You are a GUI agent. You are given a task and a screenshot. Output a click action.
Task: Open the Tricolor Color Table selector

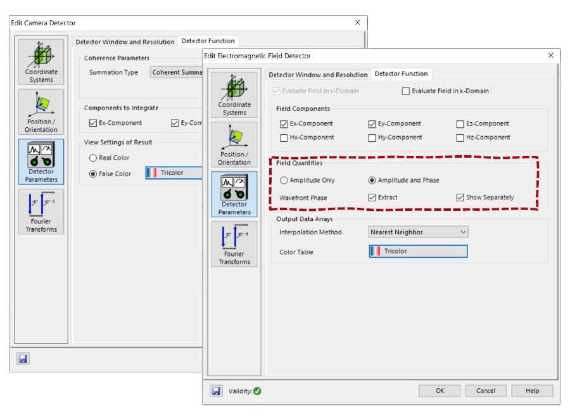tap(418, 251)
